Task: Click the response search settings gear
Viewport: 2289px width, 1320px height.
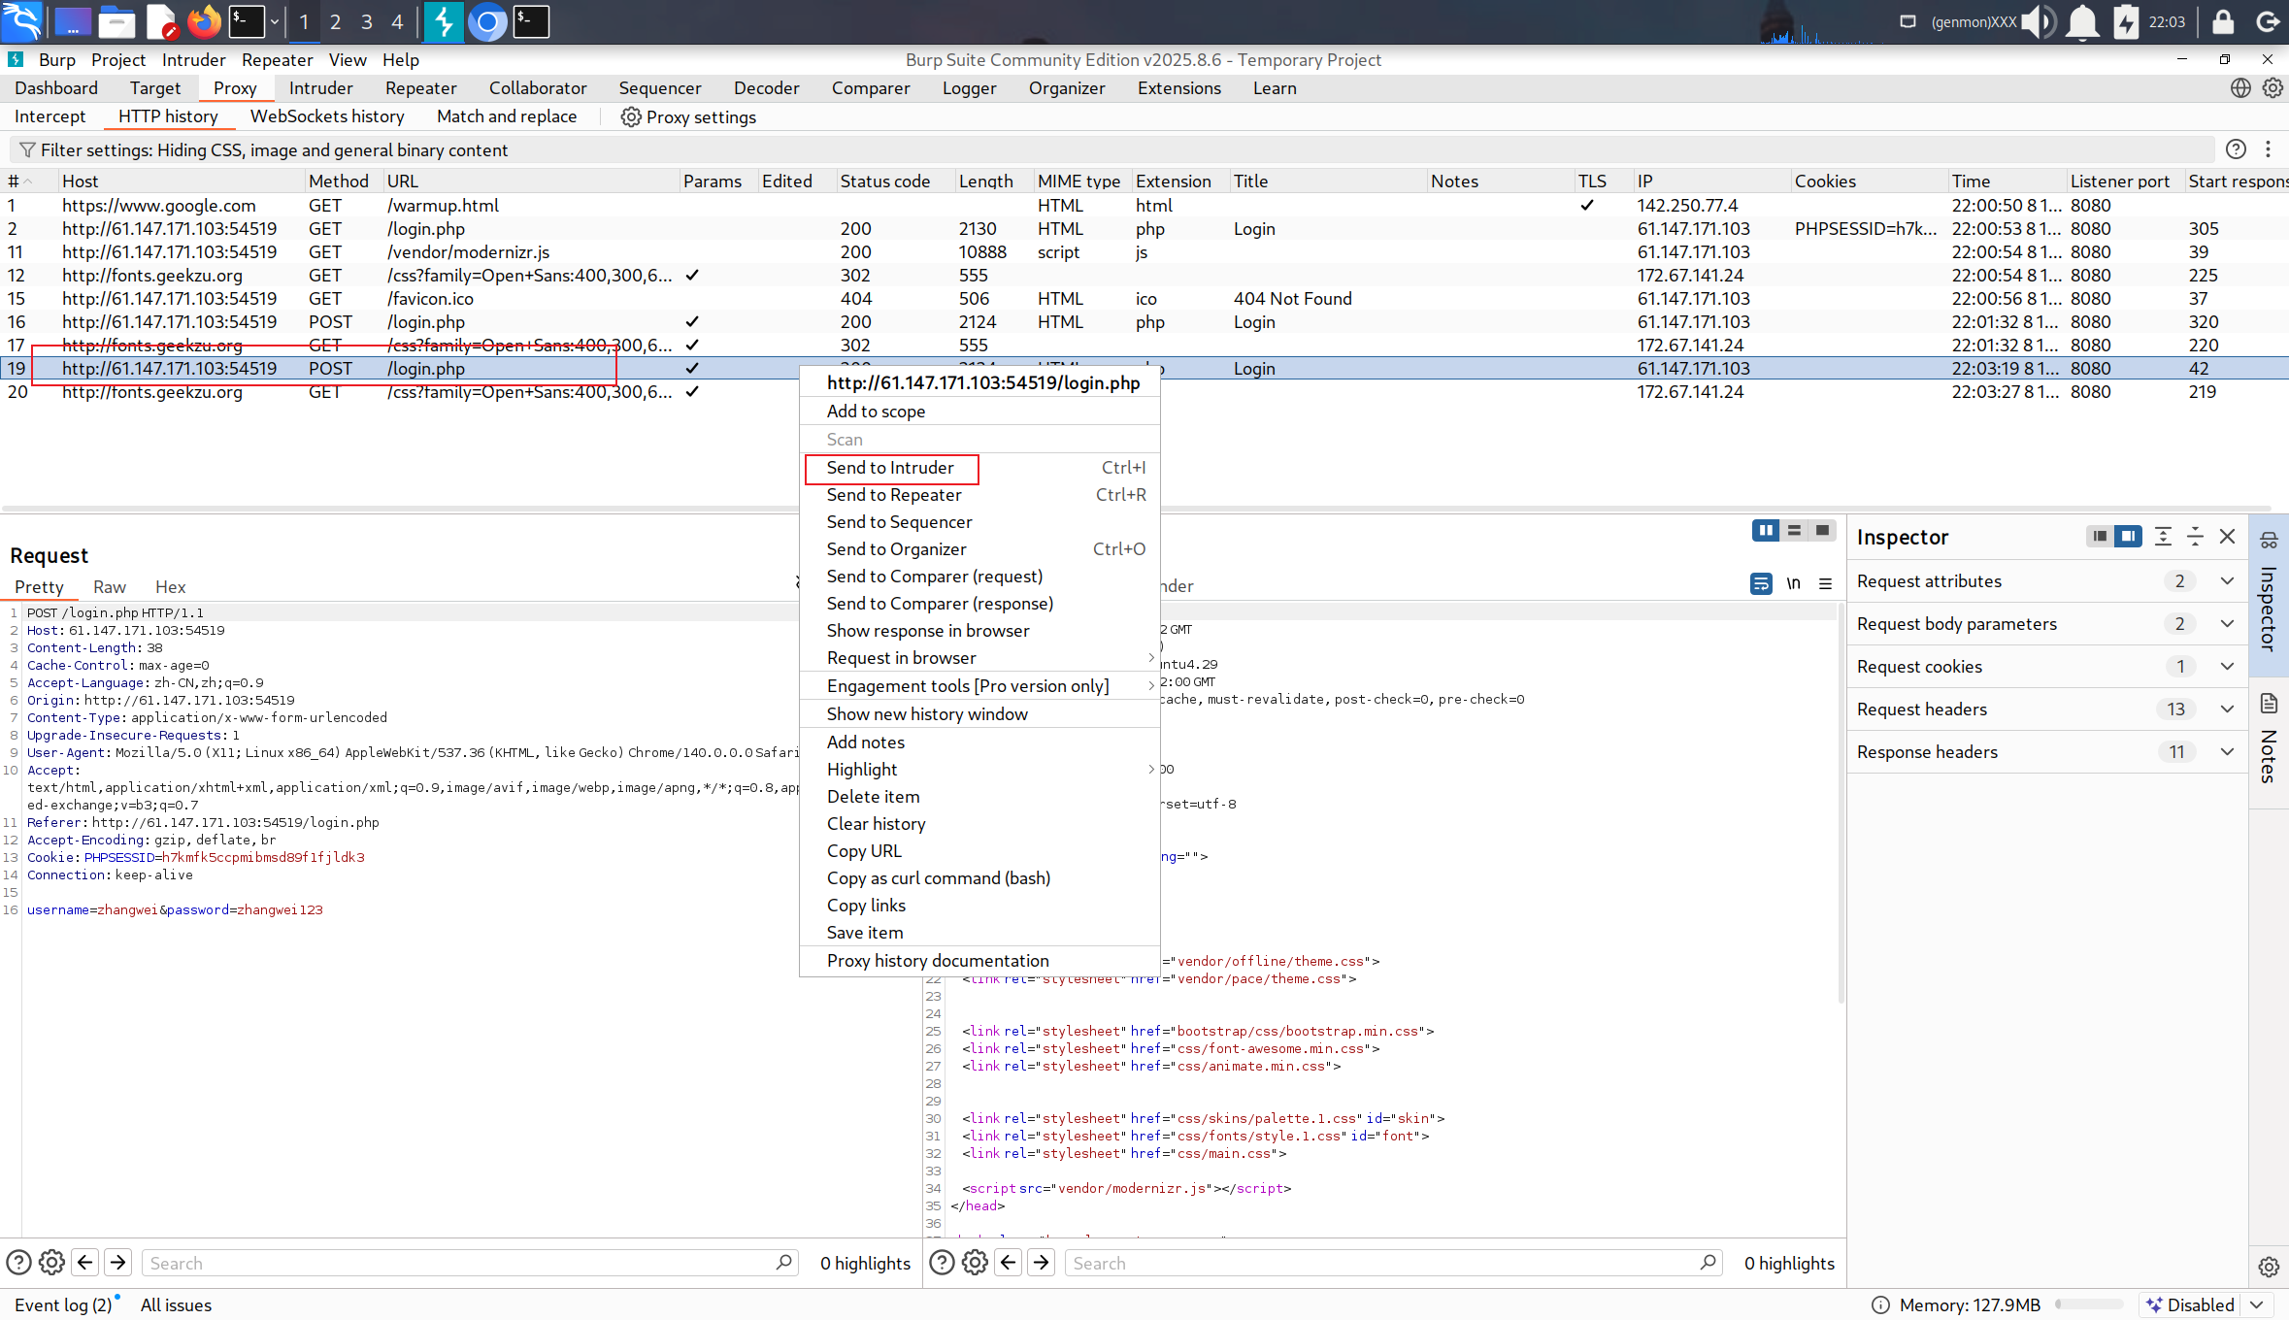Action: point(975,1262)
